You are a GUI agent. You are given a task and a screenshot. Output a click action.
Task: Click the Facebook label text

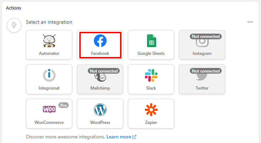(x=100, y=53)
